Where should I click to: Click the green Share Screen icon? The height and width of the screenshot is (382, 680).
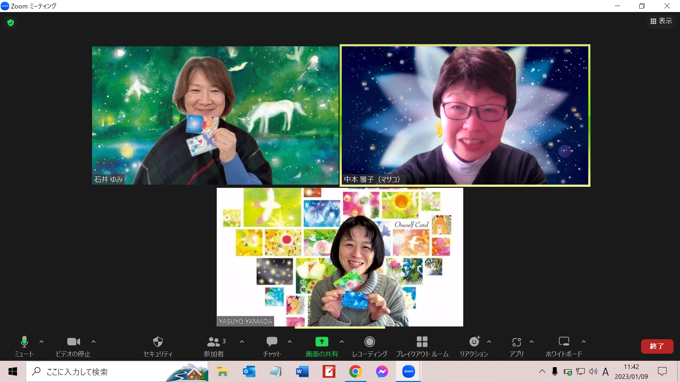(322, 342)
